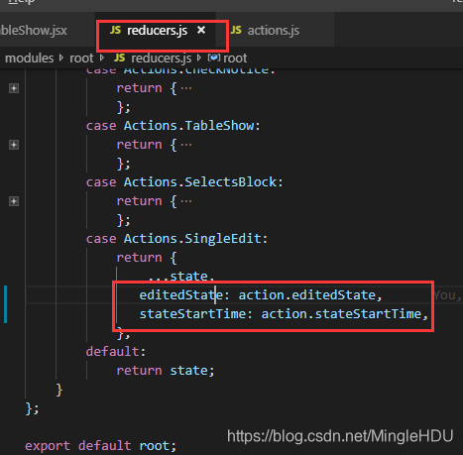Click the 'stateStartTime' property name
463x455 pixels.
pos(192,314)
